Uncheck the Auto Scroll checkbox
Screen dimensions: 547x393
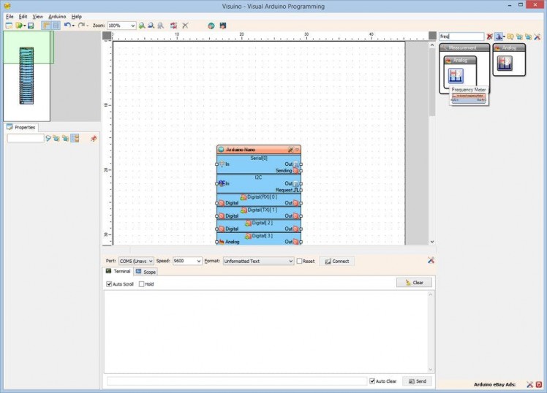tap(110, 284)
